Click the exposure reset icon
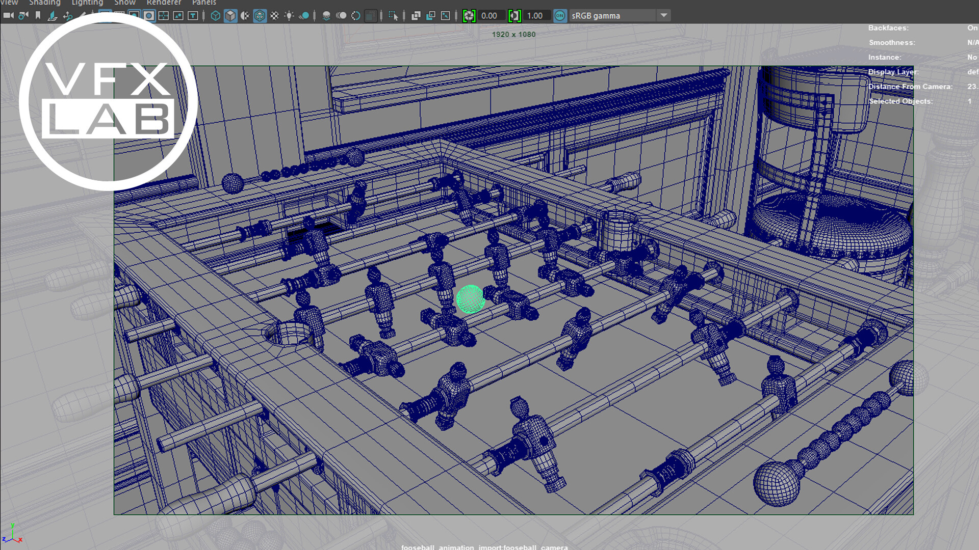979x550 pixels. coord(469,16)
